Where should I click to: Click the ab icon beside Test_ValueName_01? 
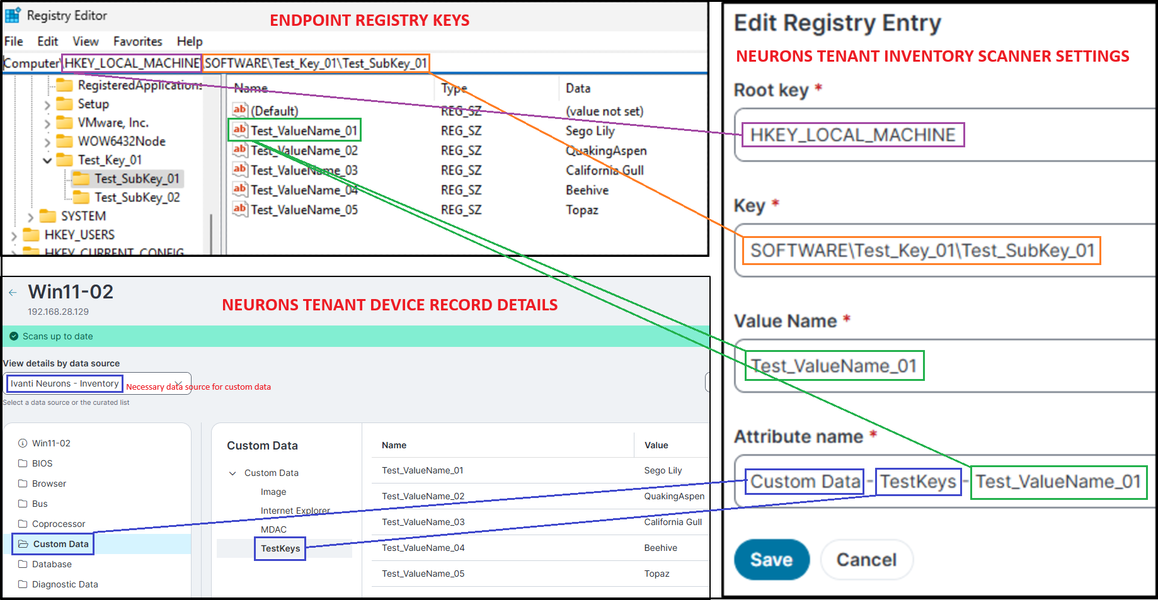[x=240, y=130]
